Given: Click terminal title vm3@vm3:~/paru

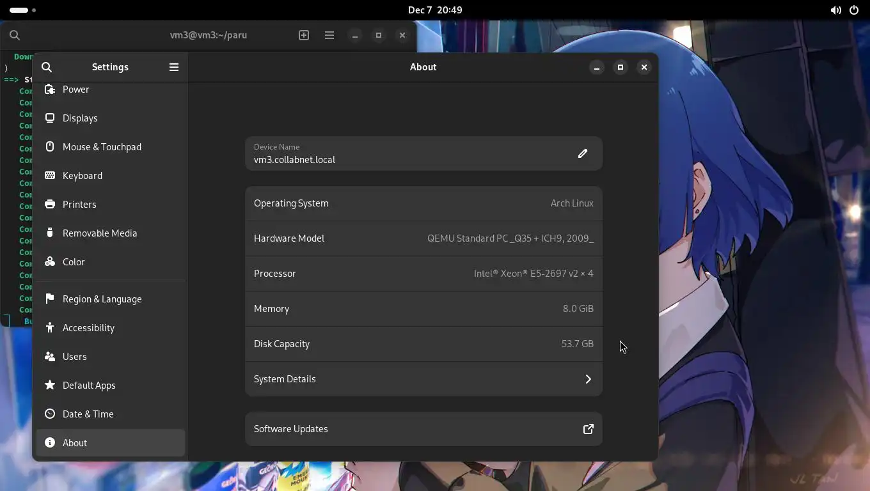Looking at the screenshot, I should pos(209,36).
